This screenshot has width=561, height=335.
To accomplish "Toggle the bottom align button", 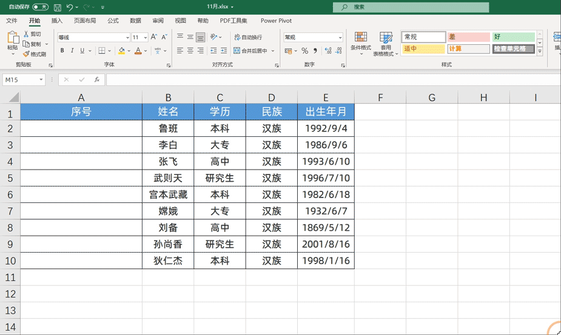I will point(201,37).
